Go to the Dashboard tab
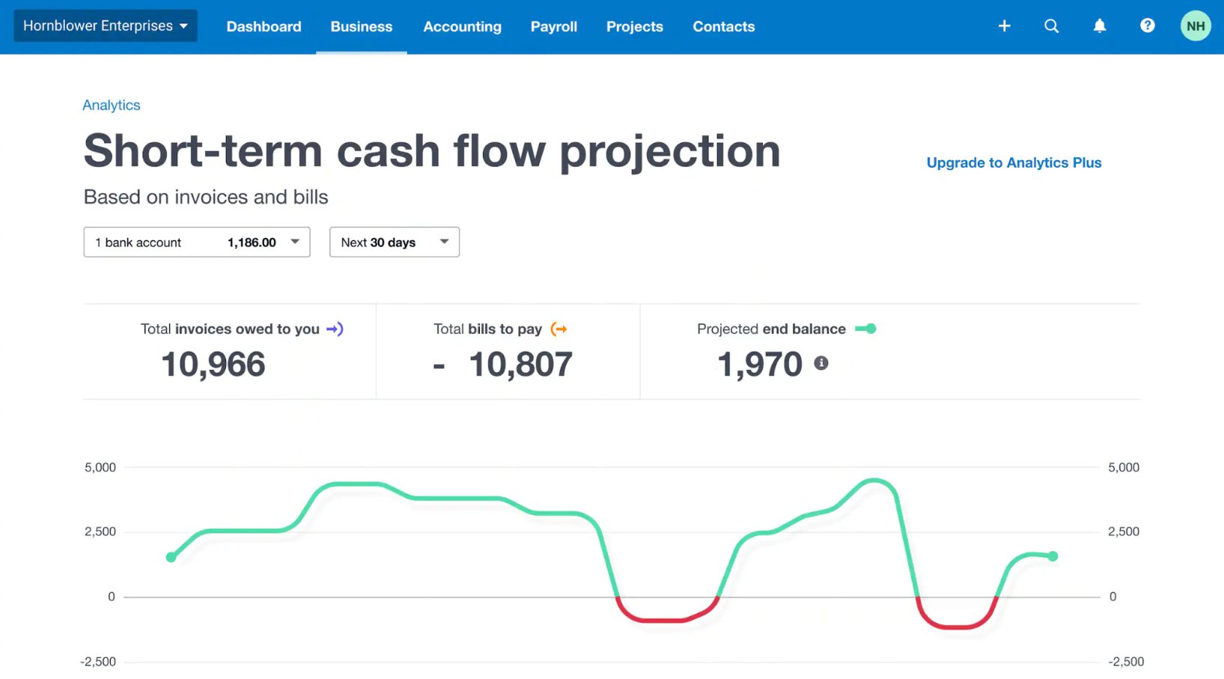This screenshot has width=1224, height=679. pos(264,26)
